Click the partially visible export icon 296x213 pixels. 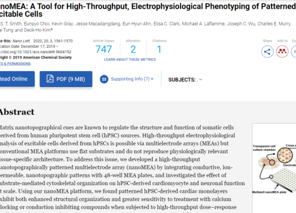click(294, 51)
